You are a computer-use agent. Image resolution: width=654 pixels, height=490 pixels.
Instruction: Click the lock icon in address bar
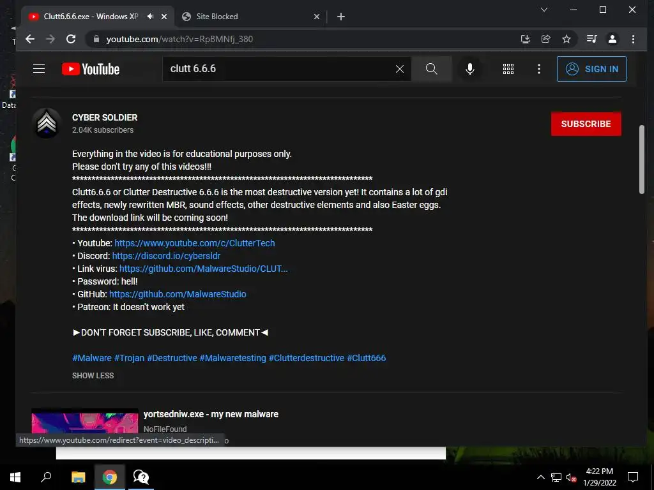(x=97, y=39)
